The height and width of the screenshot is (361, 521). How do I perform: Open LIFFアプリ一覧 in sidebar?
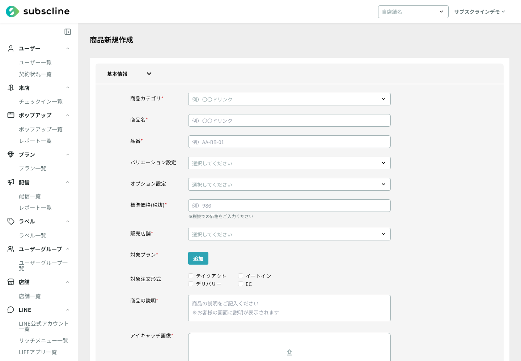tap(38, 352)
